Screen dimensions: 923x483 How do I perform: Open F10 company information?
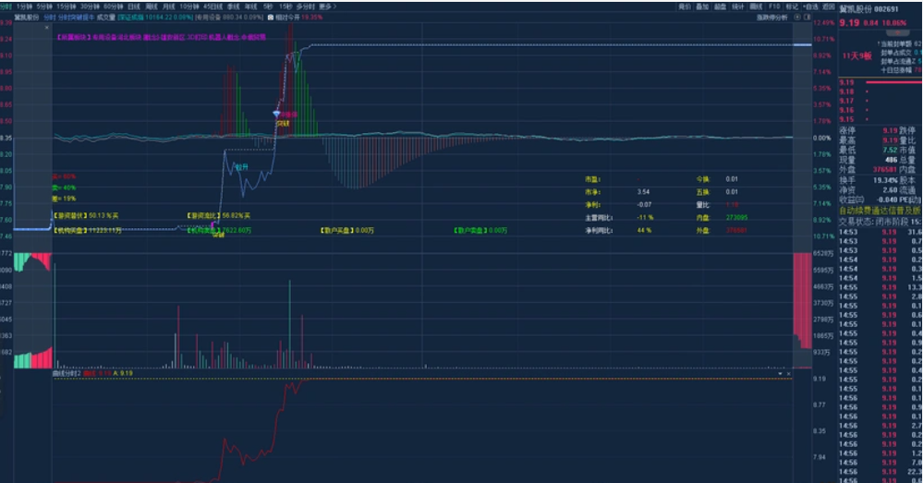click(x=774, y=6)
